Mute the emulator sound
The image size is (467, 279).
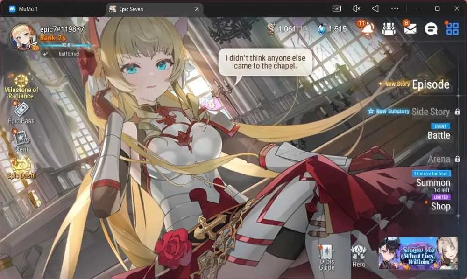click(x=356, y=8)
